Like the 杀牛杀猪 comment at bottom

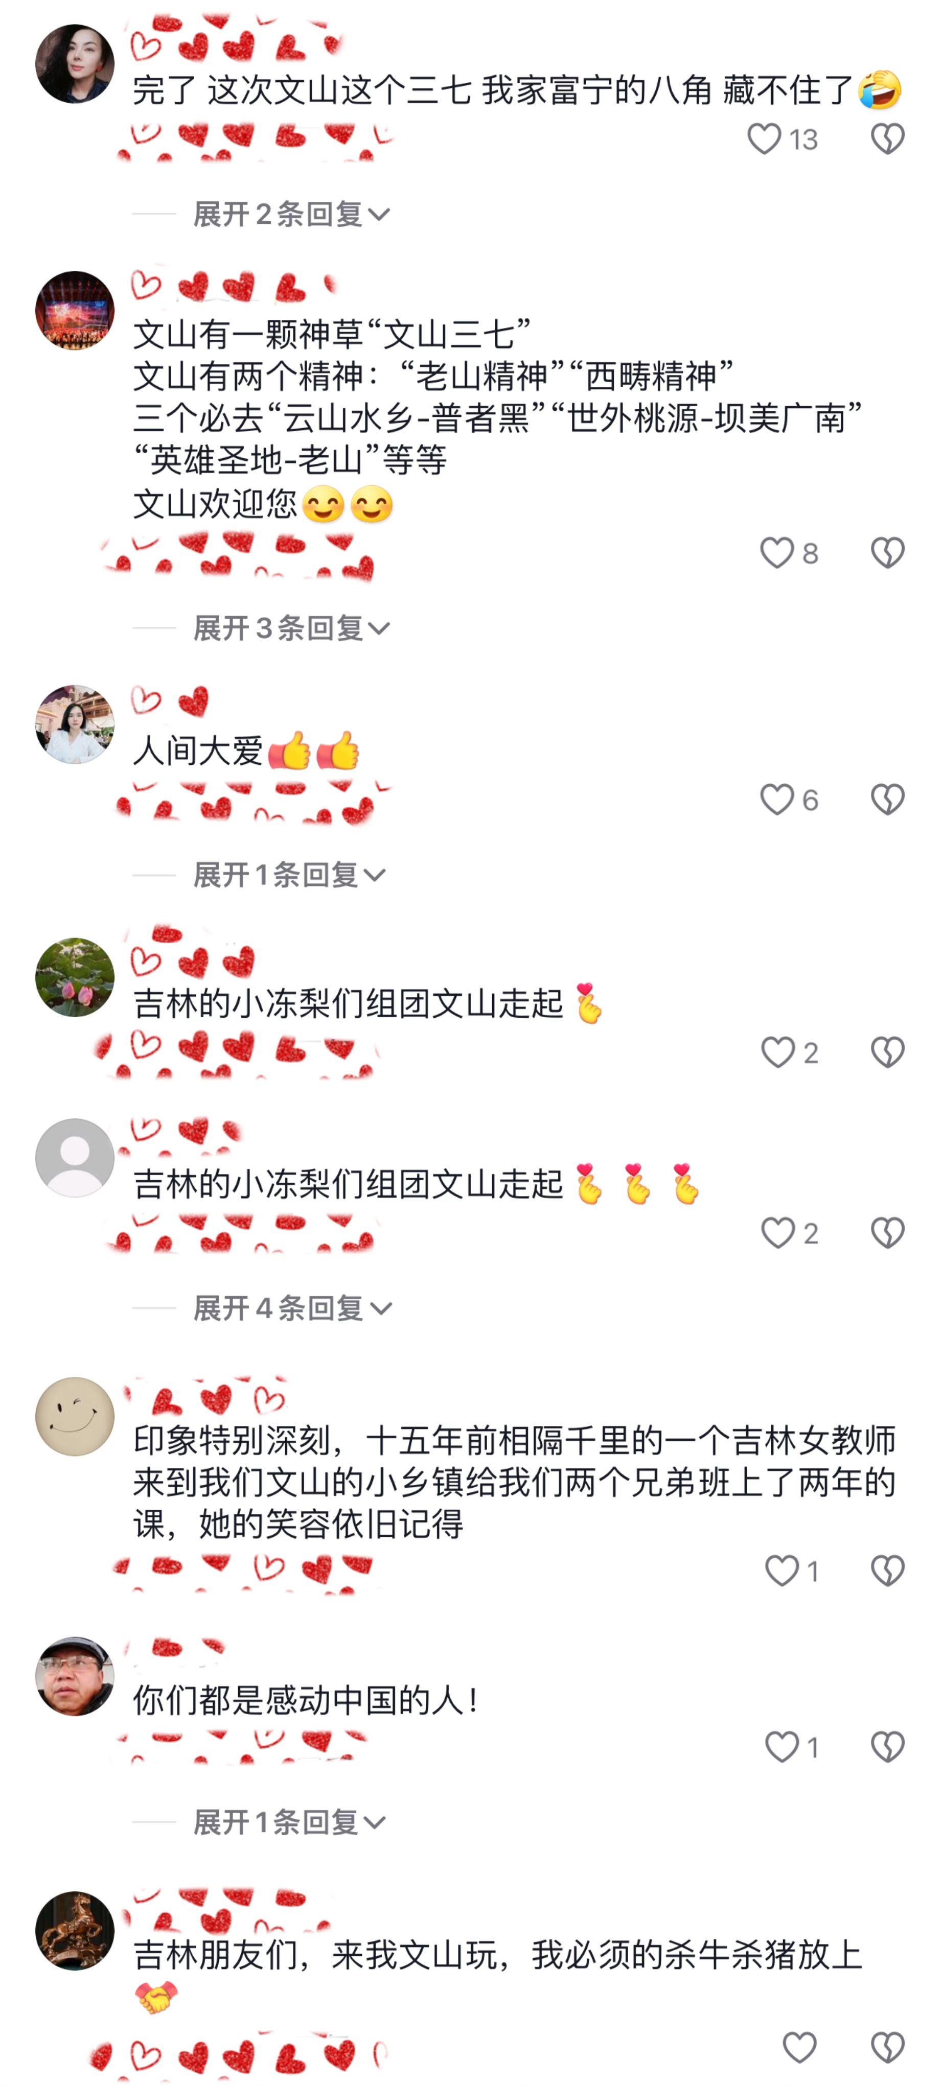point(799,2047)
